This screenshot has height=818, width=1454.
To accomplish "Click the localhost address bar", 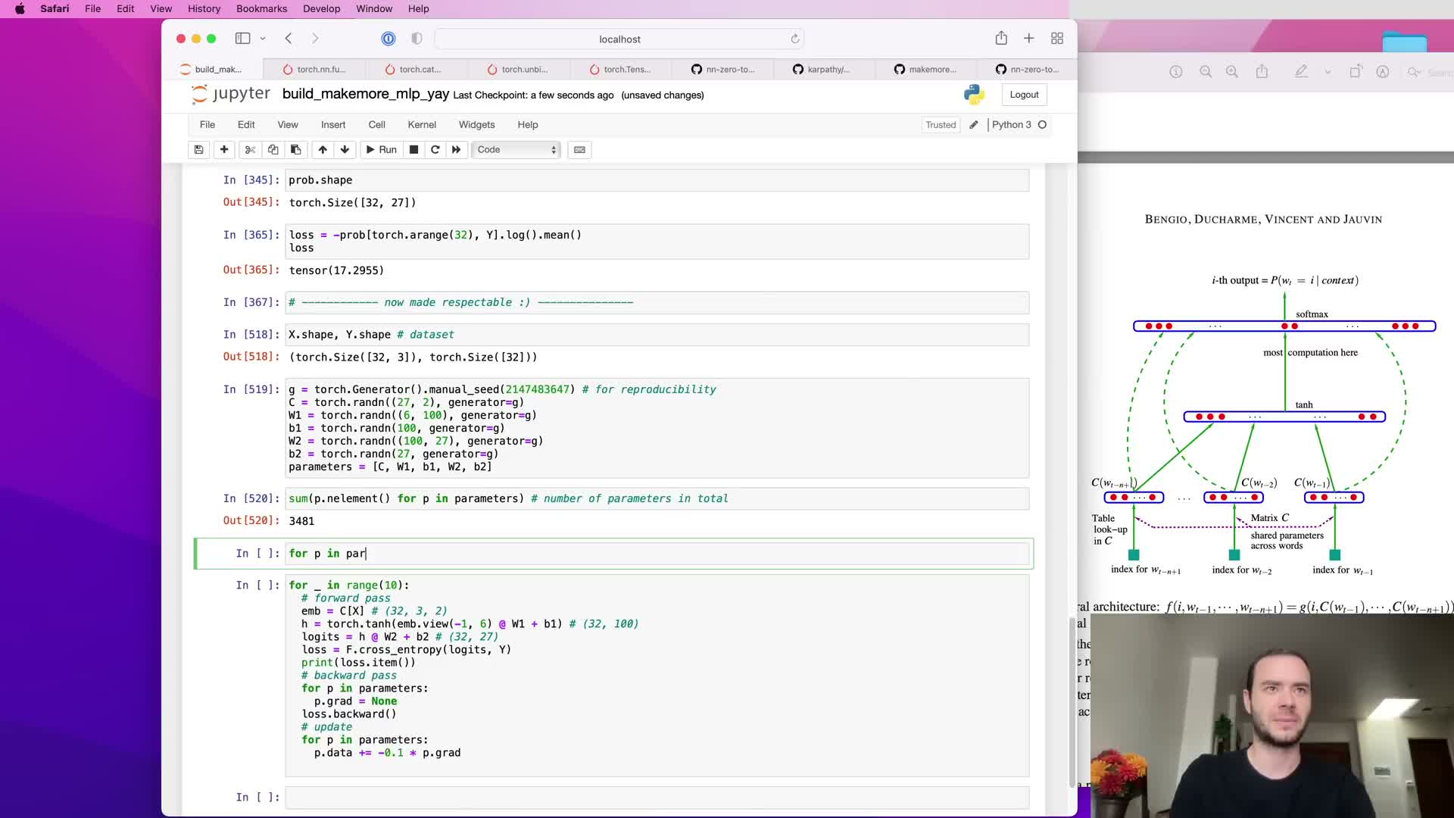I will point(619,39).
